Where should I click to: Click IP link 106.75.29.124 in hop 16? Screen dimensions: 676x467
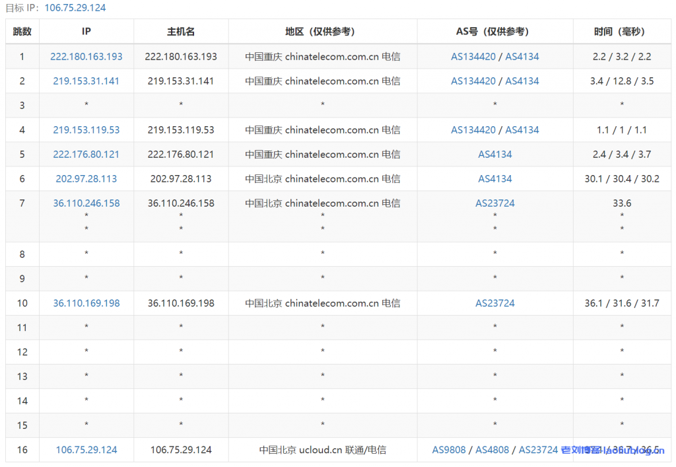coord(86,450)
